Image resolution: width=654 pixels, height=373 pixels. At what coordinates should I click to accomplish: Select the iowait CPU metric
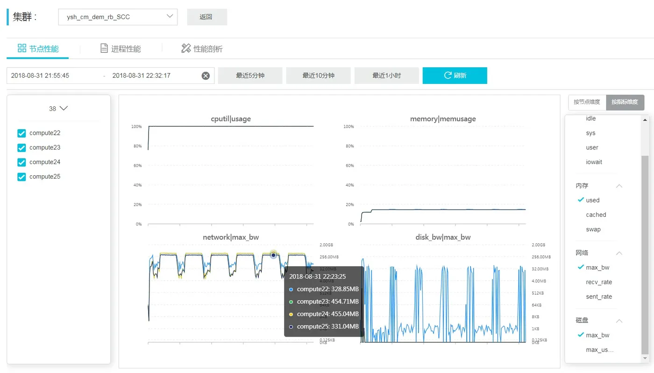click(594, 162)
